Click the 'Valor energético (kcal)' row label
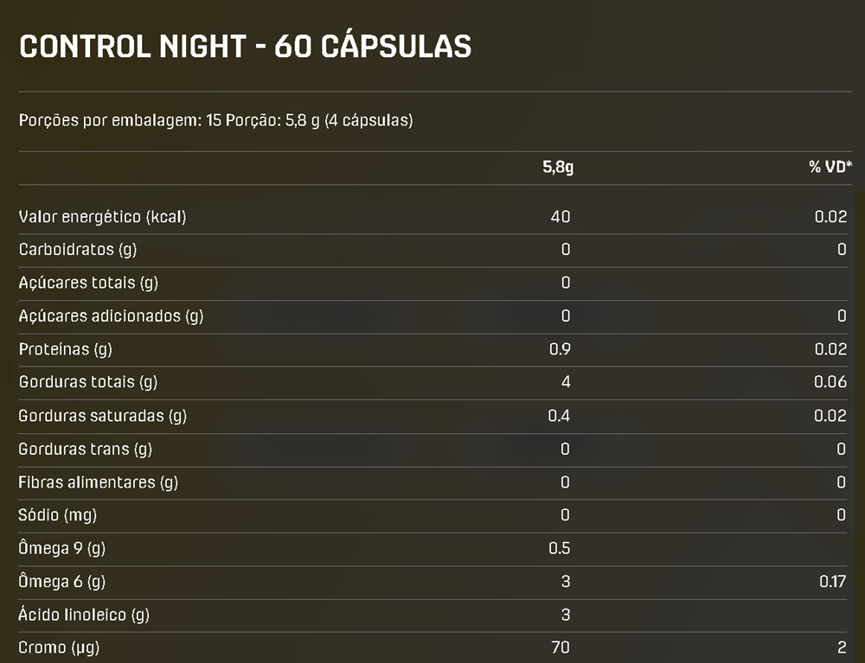This screenshot has height=663, width=865. click(102, 217)
